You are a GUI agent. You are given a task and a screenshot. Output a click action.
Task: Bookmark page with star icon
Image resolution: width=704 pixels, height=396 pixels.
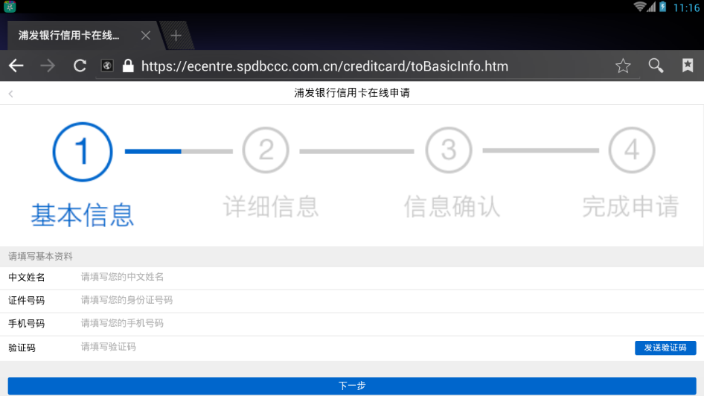pyautogui.click(x=623, y=66)
